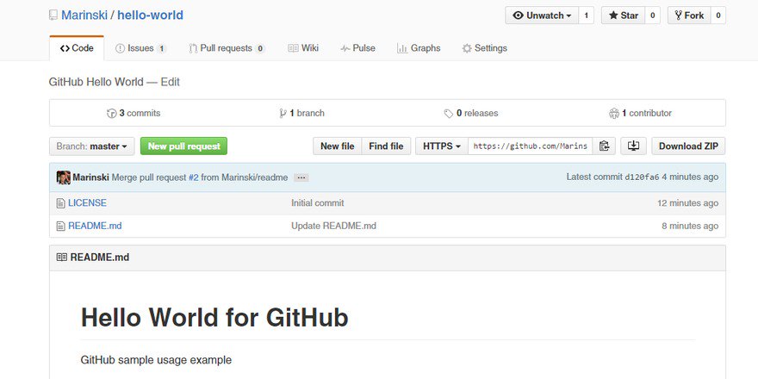Click the Find file button
The width and height of the screenshot is (758, 379).
click(x=386, y=146)
